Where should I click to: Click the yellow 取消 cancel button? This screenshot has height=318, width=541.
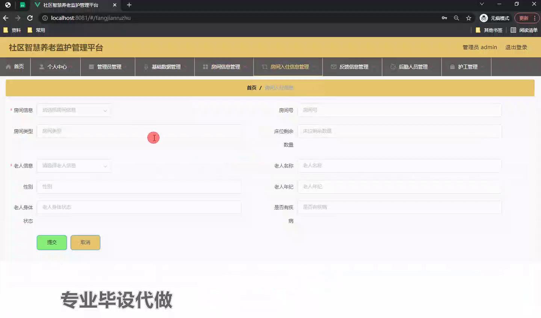pos(85,242)
